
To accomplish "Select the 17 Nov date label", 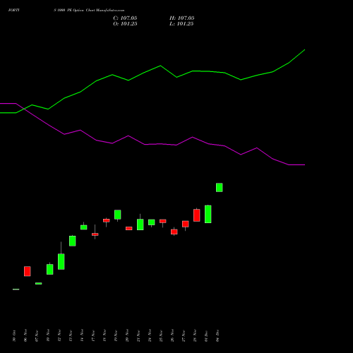I will (x=93, y=335).
